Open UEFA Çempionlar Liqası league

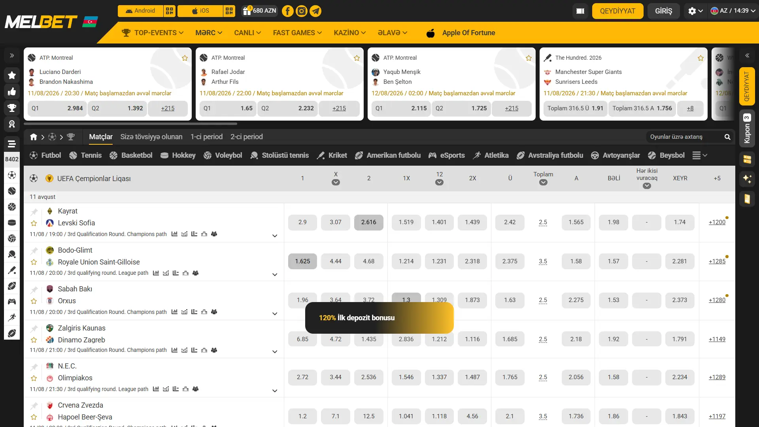94,179
